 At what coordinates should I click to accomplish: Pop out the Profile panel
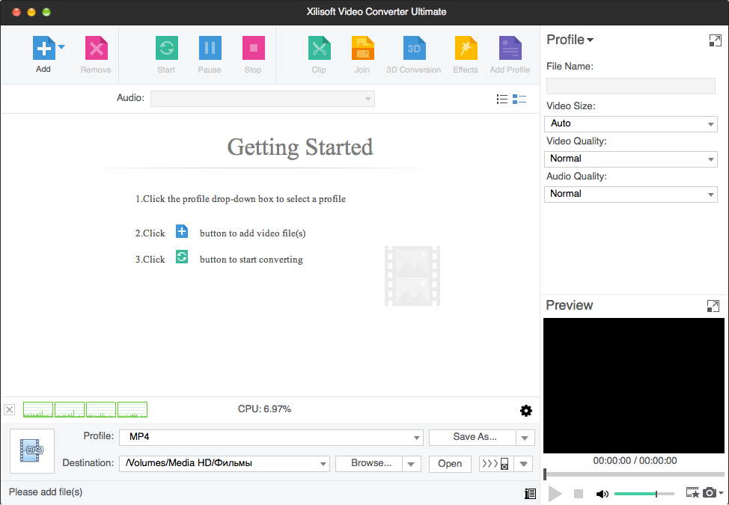[x=715, y=40]
